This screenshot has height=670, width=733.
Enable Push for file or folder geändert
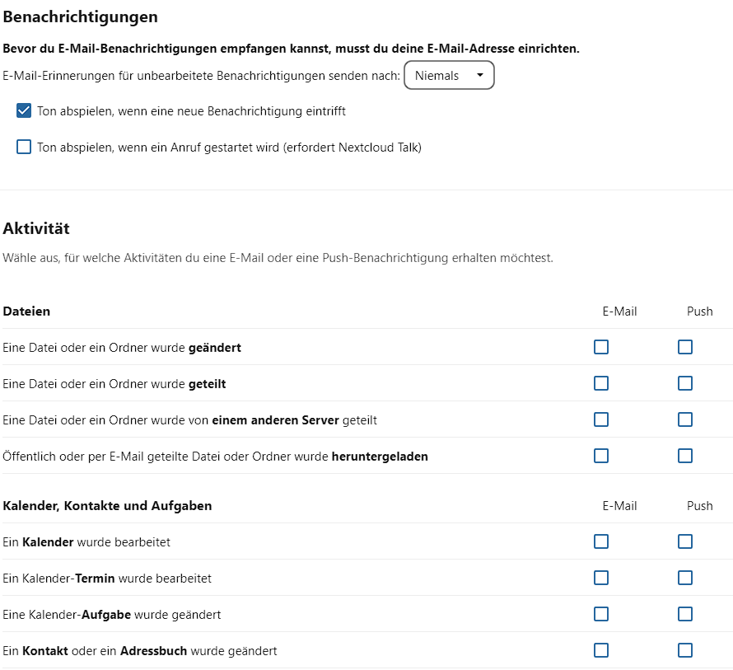click(x=685, y=348)
